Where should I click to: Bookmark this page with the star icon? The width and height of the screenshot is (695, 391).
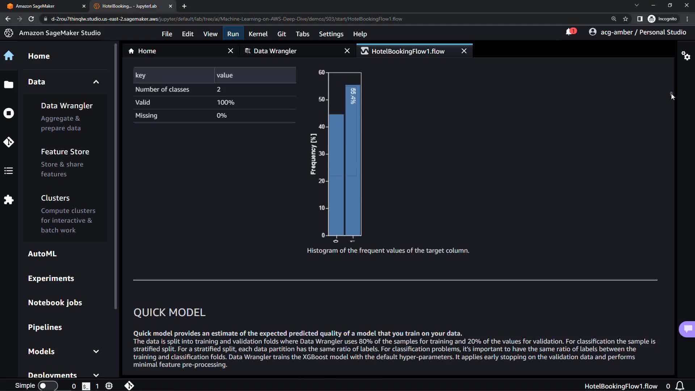coord(625,19)
